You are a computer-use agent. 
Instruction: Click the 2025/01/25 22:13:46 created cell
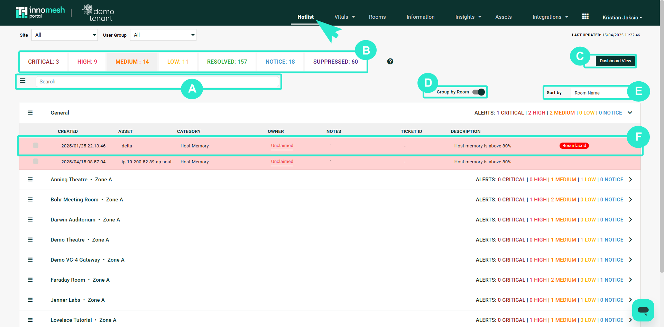tap(83, 146)
